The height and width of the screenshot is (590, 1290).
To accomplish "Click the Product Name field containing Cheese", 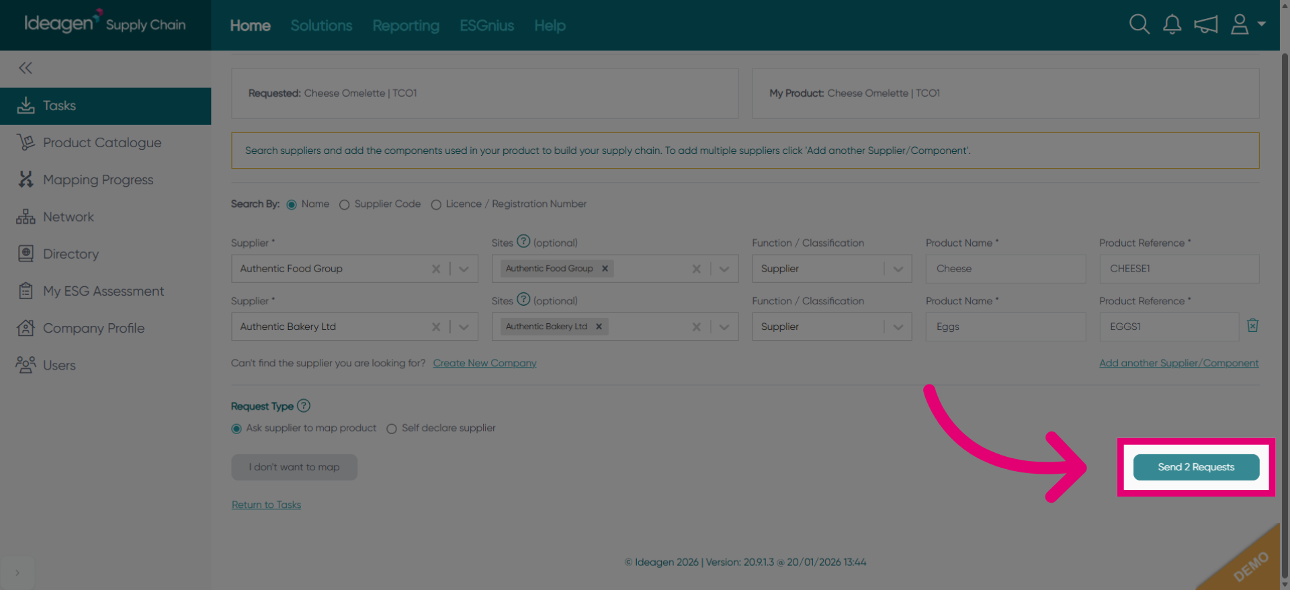I will (x=1005, y=269).
